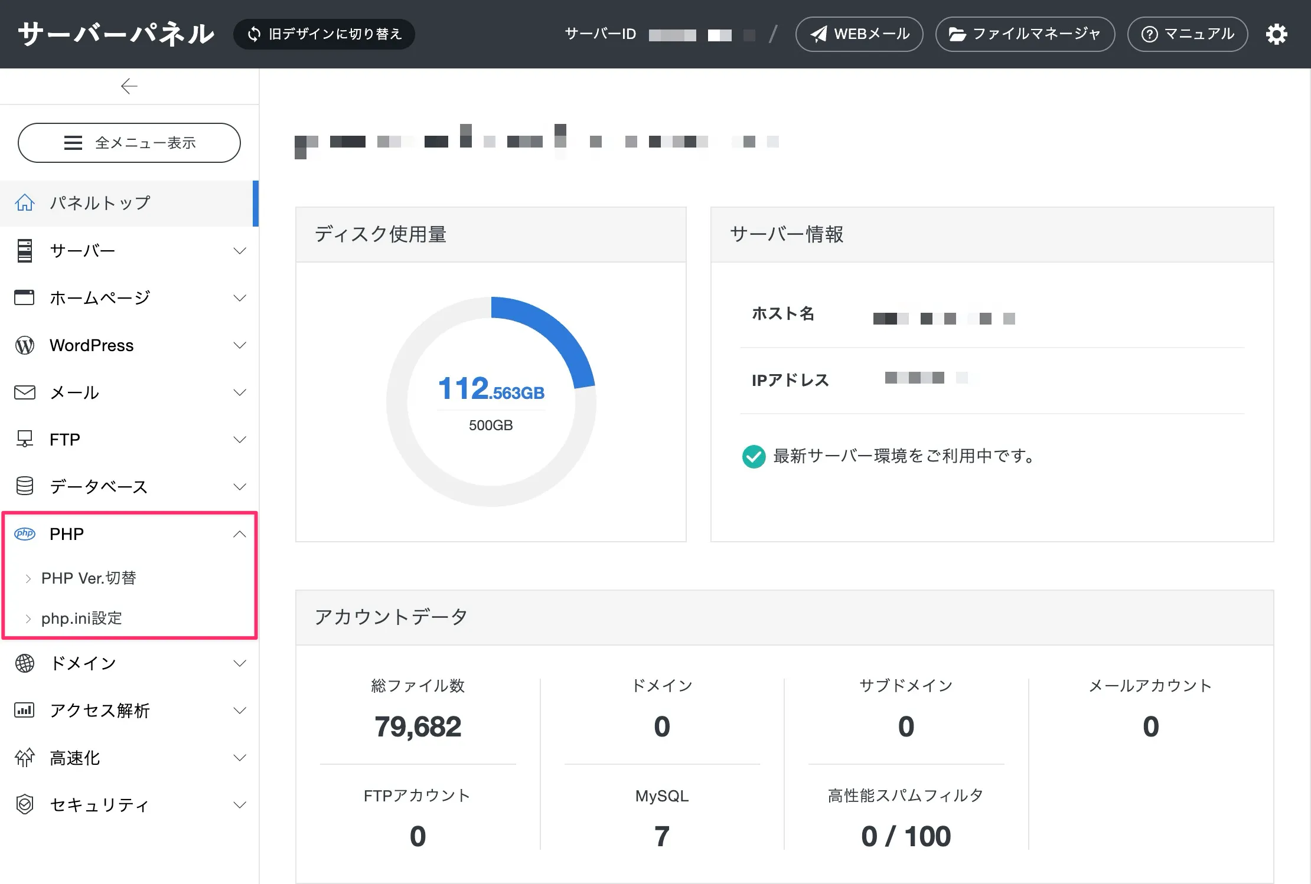Click the WordPress logo icon in sidebar
Viewport: 1311px width, 884px height.
pos(25,345)
